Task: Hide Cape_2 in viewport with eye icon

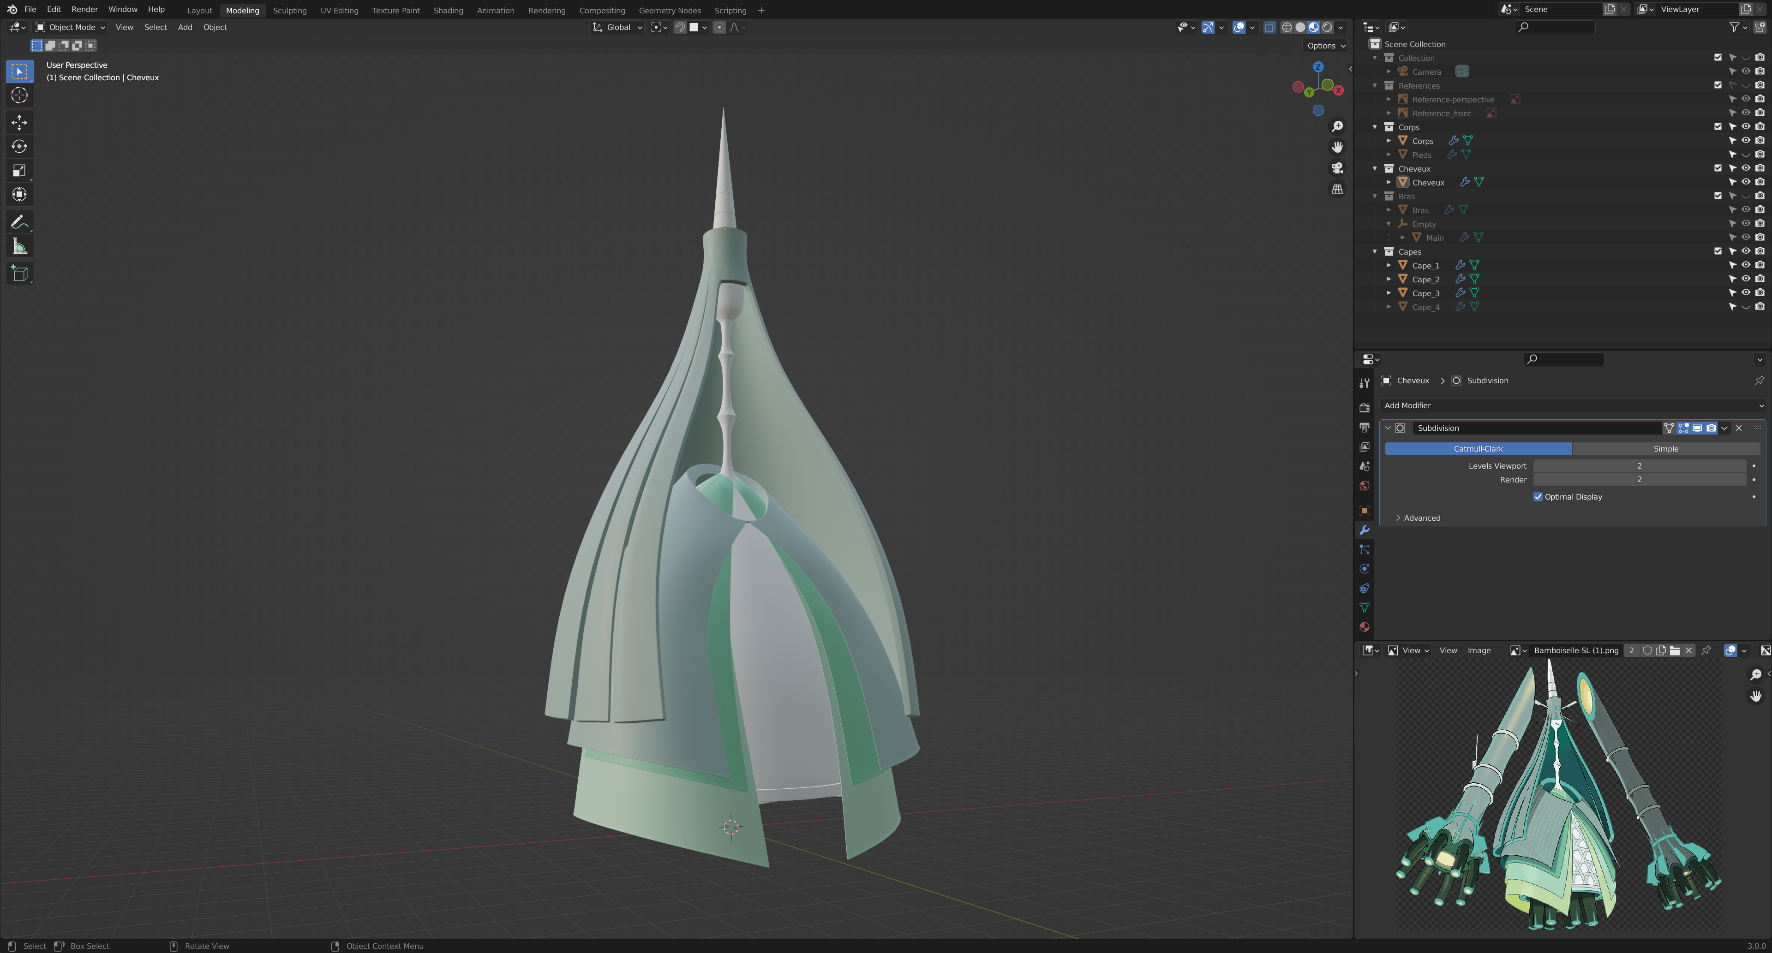Action: pos(1745,279)
